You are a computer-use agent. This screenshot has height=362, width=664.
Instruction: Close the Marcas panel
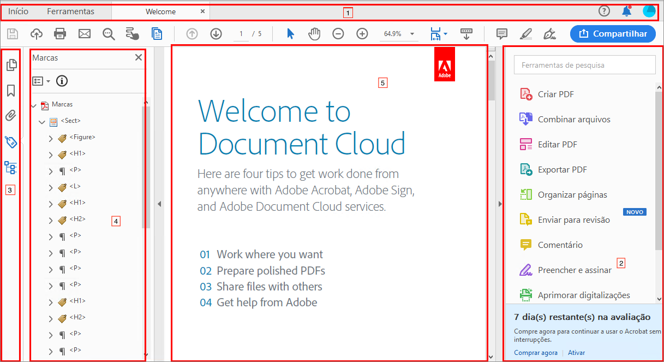139,57
